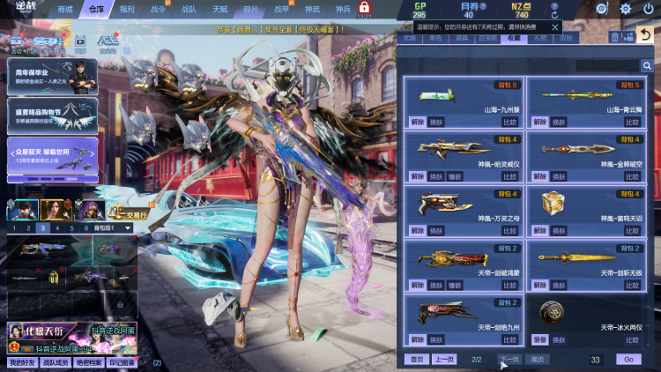Select backpack slot 1
The height and width of the screenshot is (372, 661).
(x=14, y=228)
